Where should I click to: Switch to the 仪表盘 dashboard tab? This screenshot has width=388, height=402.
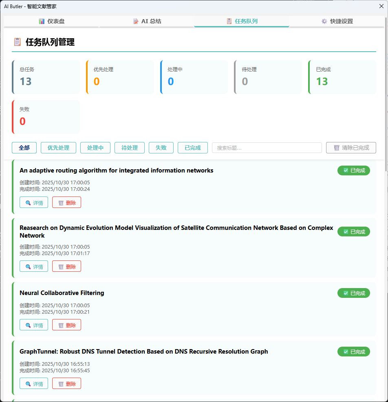51,21
